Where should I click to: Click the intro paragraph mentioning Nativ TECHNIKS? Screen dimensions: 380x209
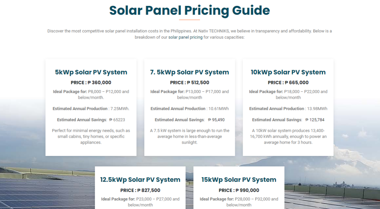pyautogui.click(x=190, y=31)
